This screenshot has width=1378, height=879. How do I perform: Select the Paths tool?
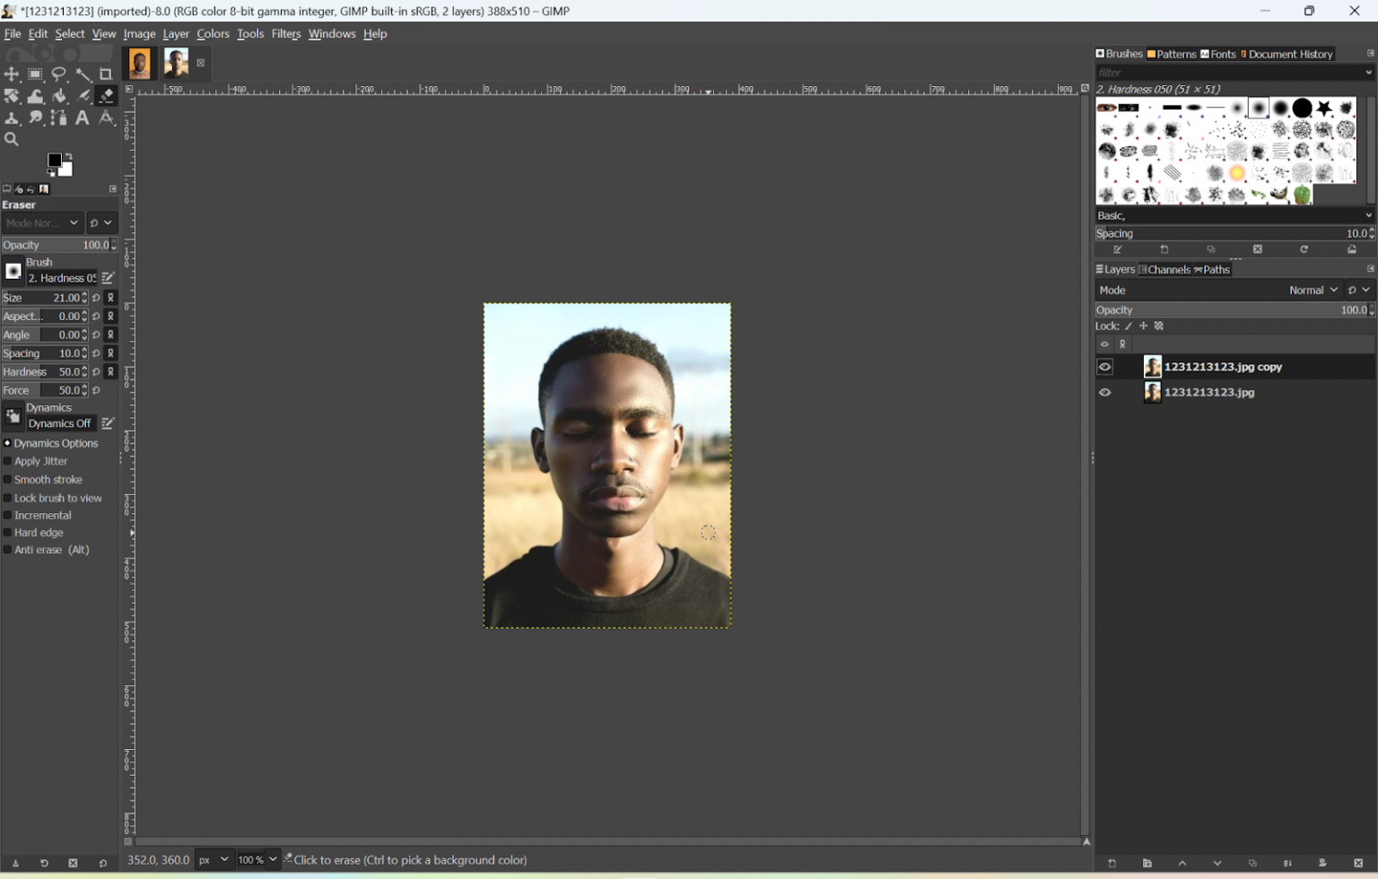click(59, 117)
